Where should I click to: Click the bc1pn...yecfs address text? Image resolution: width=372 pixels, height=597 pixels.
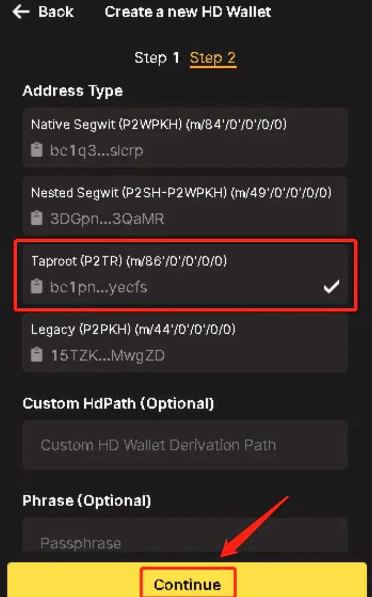click(x=99, y=287)
